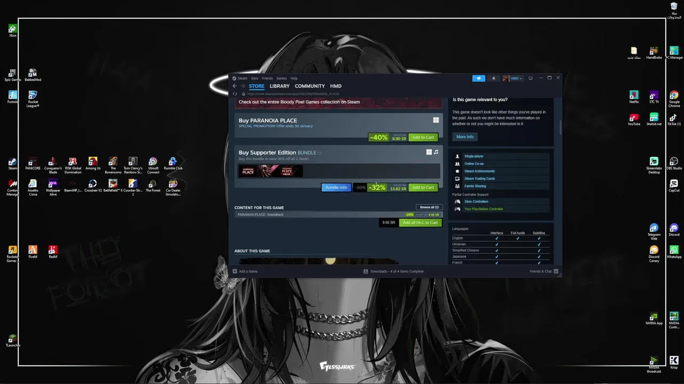Image resolution: width=684 pixels, height=384 pixels.
Task: Select the OBS Studio desktop icon
Action: (674, 164)
